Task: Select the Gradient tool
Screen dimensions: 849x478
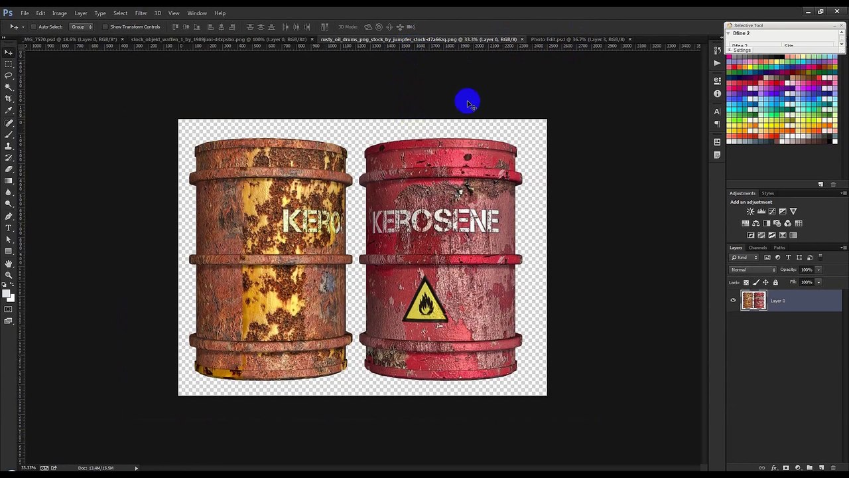Action: pyautogui.click(x=9, y=181)
